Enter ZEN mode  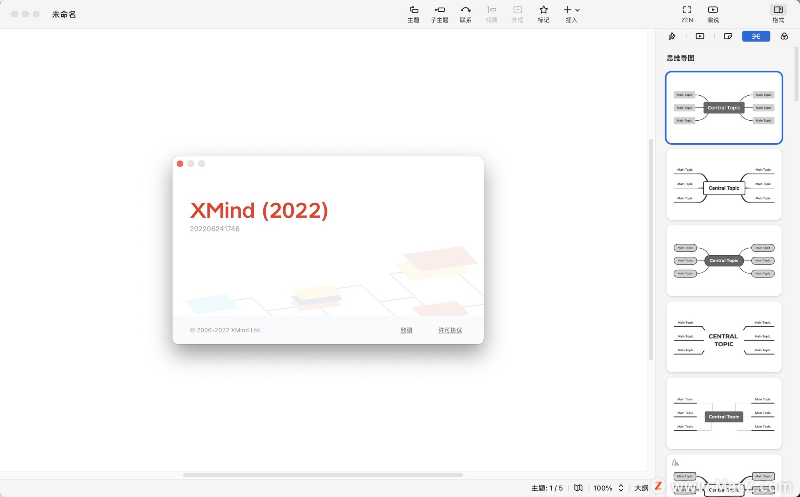(686, 14)
